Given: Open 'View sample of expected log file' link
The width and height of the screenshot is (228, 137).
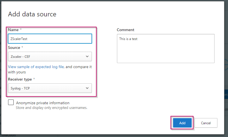Looking at the screenshot, I should click(36, 67).
